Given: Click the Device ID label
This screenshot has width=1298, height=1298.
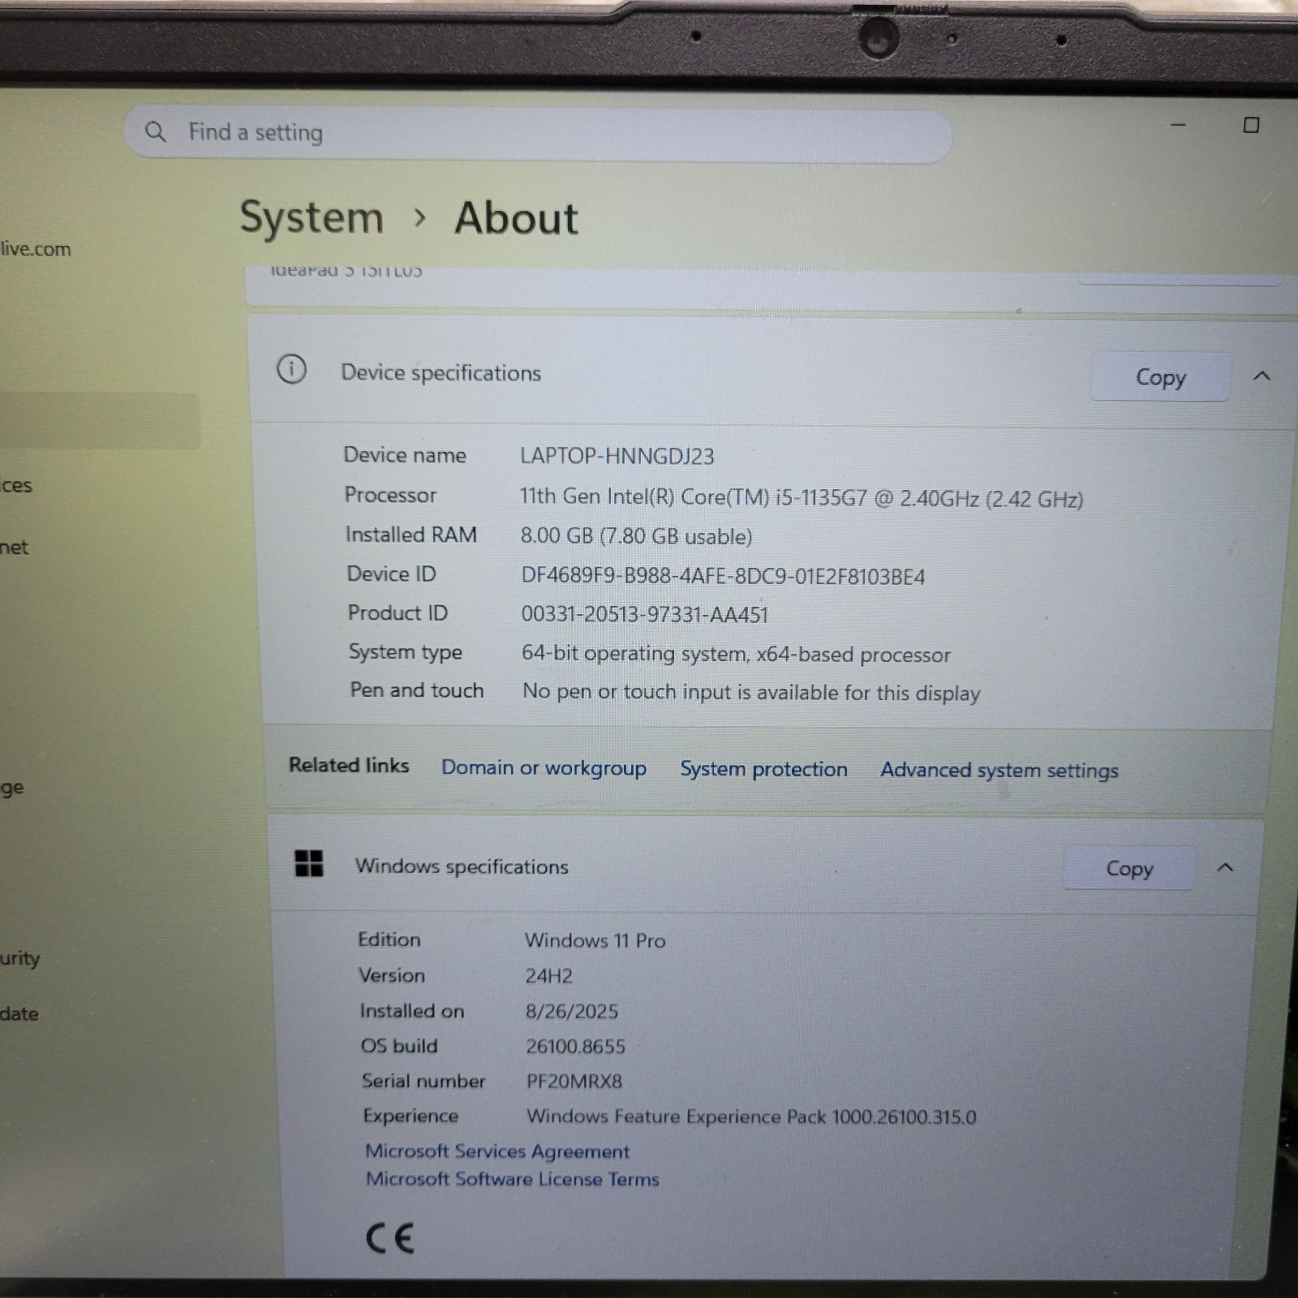Looking at the screenshot, I should click(x=391, y=574).
